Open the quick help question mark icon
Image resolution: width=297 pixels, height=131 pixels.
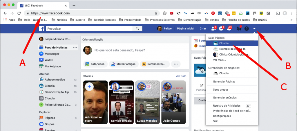247,29
